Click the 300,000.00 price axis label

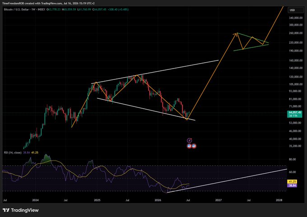click(296, 25)
